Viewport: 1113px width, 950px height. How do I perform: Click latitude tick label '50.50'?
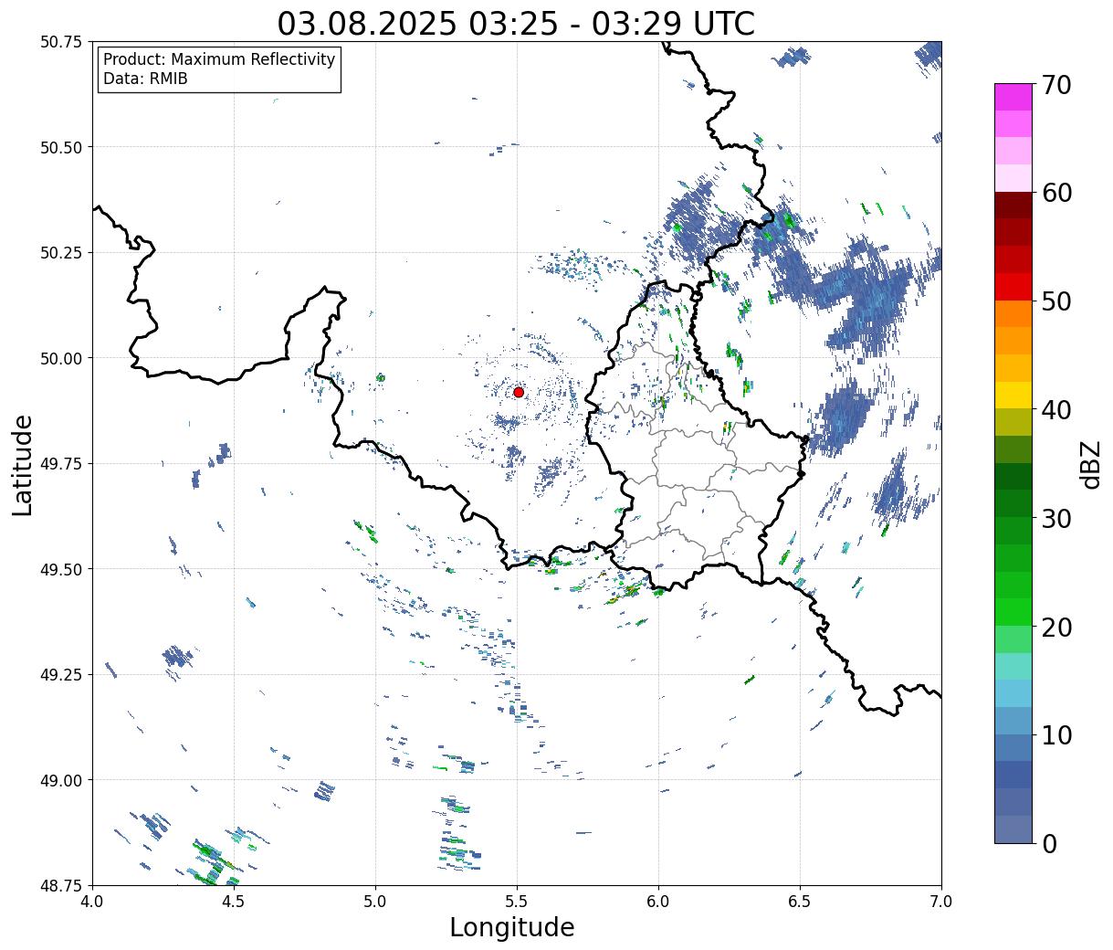61,147
